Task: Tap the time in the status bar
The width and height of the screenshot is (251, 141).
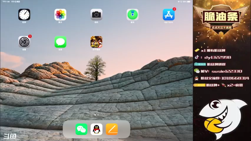Action: point(6,2)
